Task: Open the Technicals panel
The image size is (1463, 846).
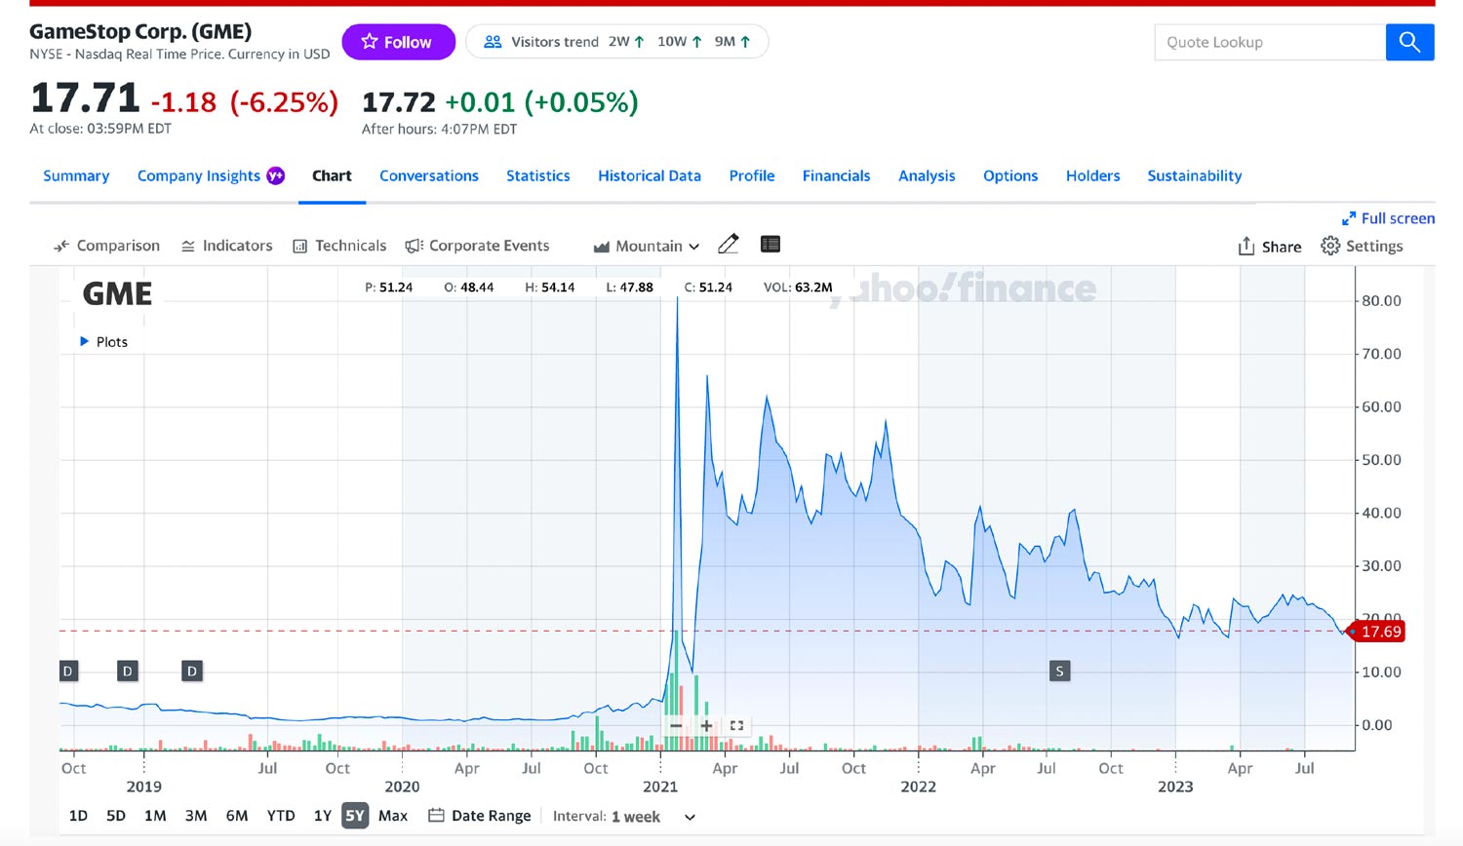Action: point(339,246)
